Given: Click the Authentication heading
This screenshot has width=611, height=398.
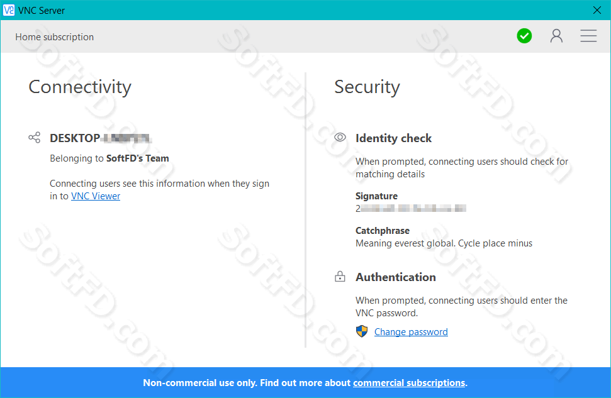Looking at the screenshot, I should pos(396,277).
